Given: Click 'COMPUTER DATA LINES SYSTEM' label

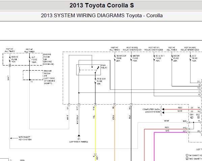Looking at the screenshot, I should [x=151, y=111].
